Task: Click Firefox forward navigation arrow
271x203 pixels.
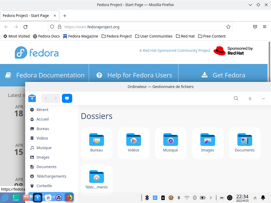Action: (16, 27)
